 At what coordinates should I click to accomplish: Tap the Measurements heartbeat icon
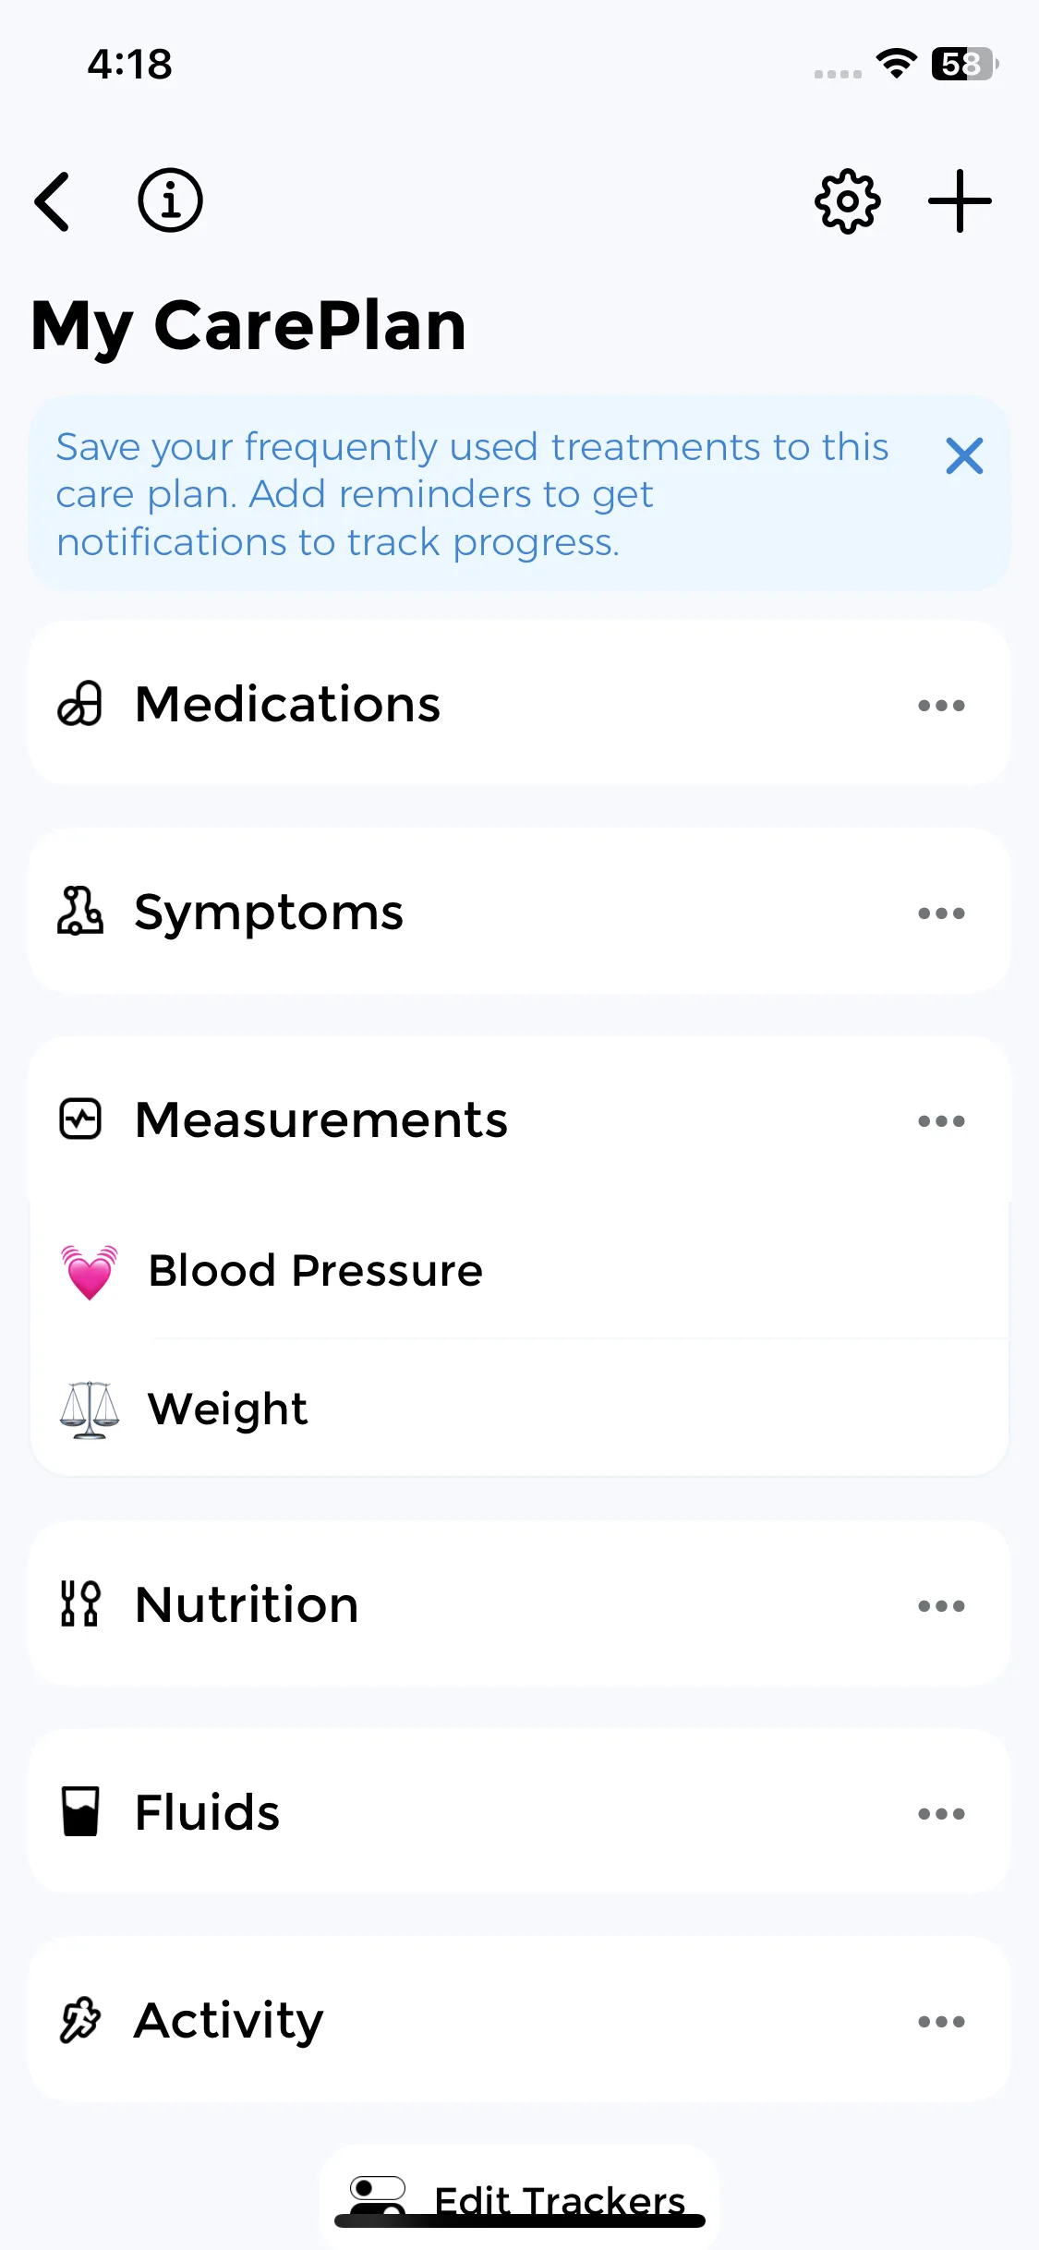click(80, 1120)
